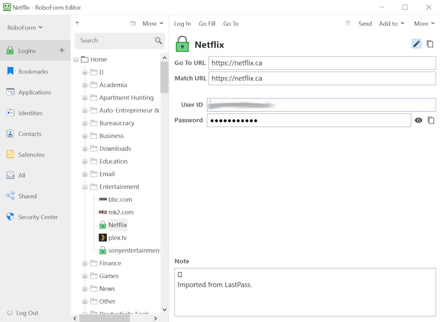The height and width of the screenshot is (322, 440).
Task: Open the RoboForm dropdown menu
Action: pos(25,28)
